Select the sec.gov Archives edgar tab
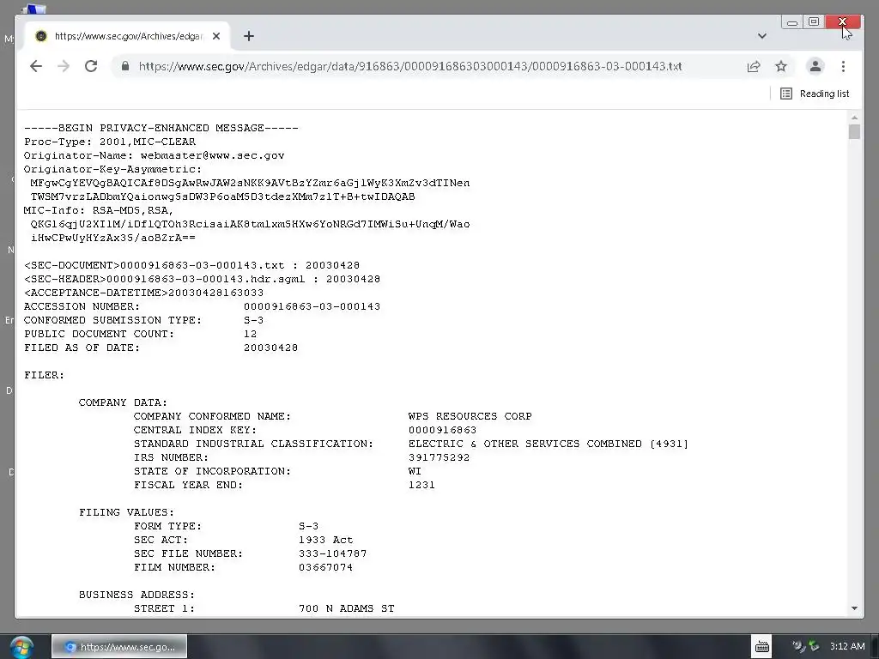This screenshot has width=879, height=659. (x=129, y=36)
